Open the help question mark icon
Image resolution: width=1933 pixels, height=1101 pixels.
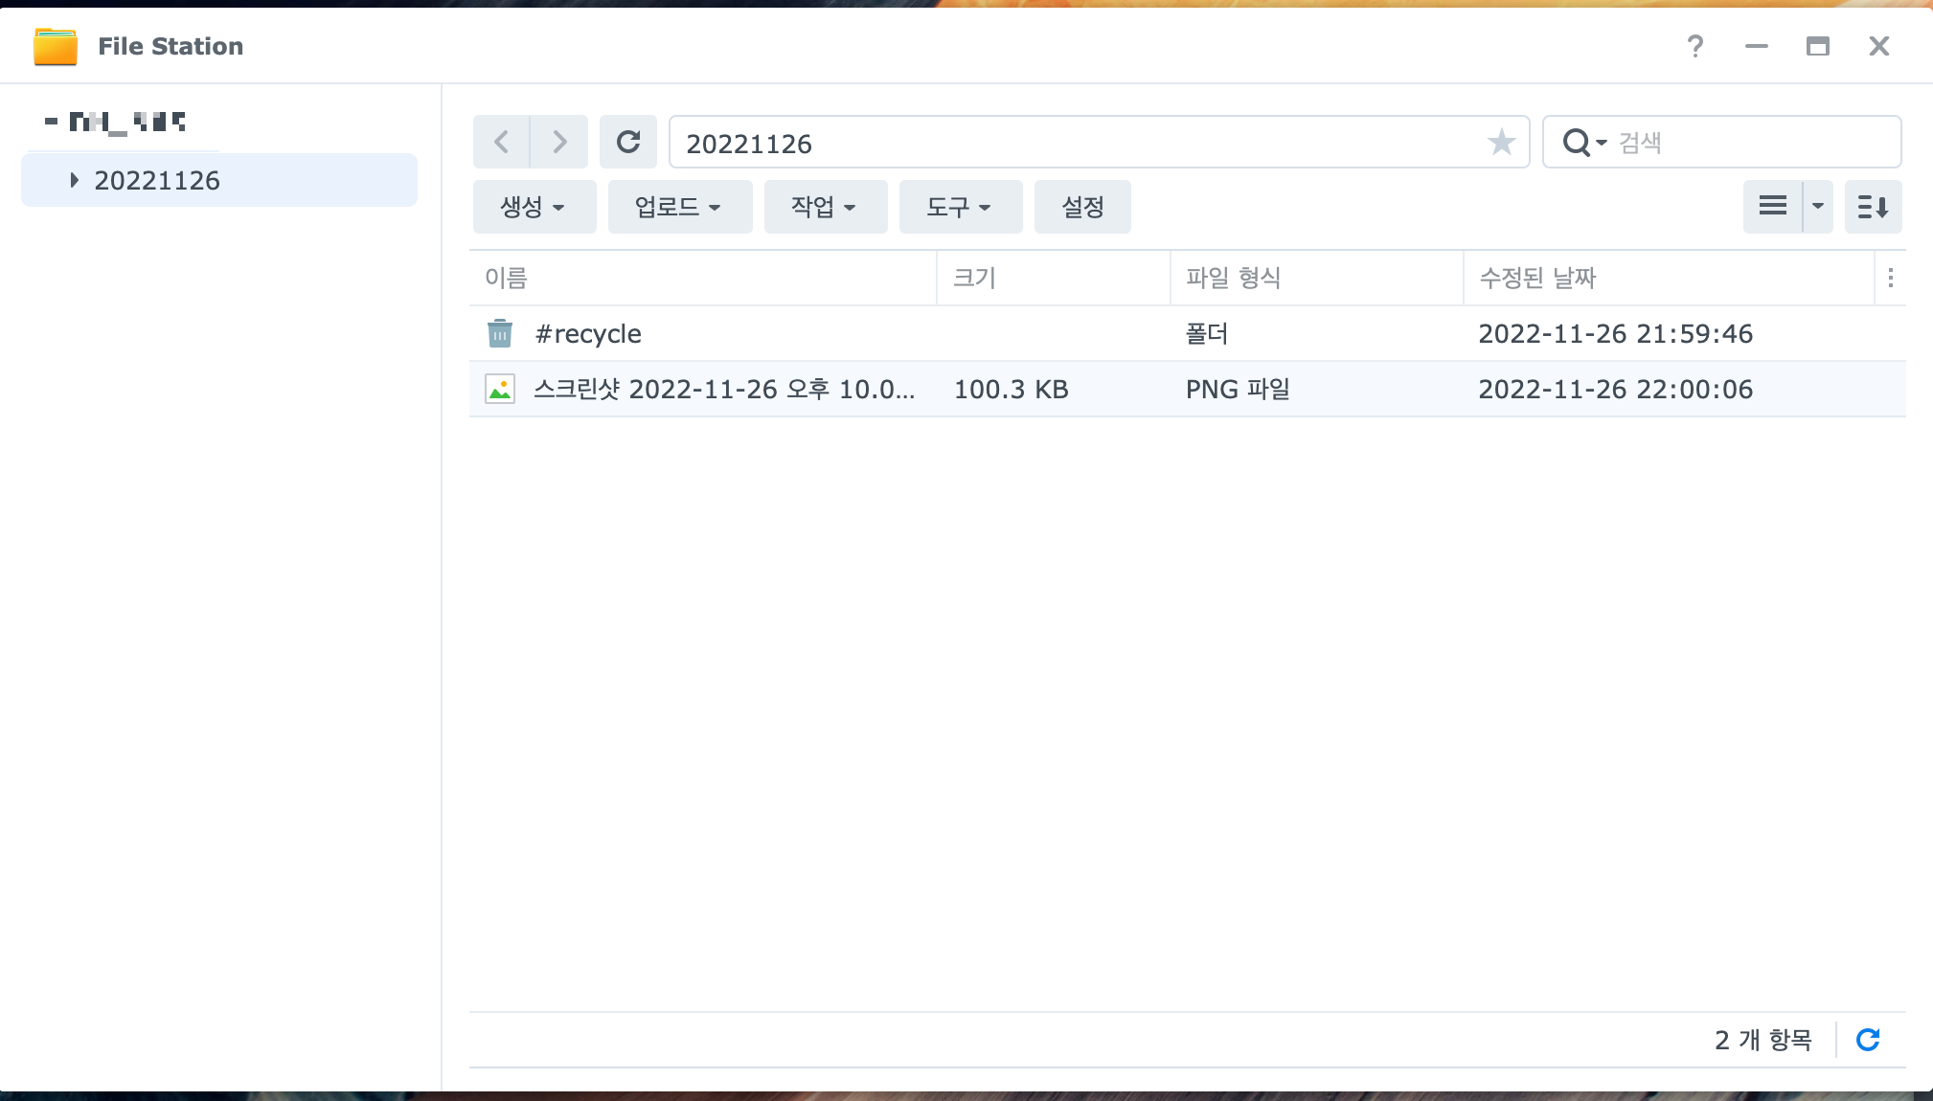(1694, 46)
